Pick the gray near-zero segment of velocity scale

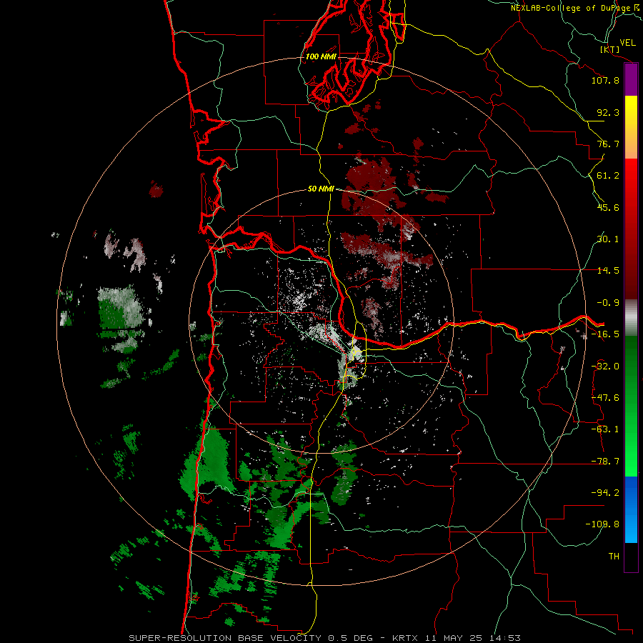click(x=631, y=318)
